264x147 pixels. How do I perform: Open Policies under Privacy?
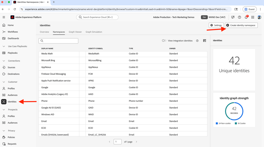click(11, 137)
